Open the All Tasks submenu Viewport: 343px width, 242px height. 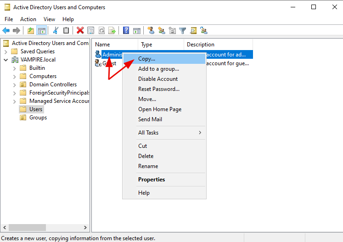click(164, 133)
